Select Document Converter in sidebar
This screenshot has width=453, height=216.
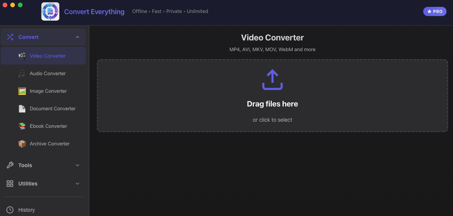pyautogui.click(x=44, y=109)
